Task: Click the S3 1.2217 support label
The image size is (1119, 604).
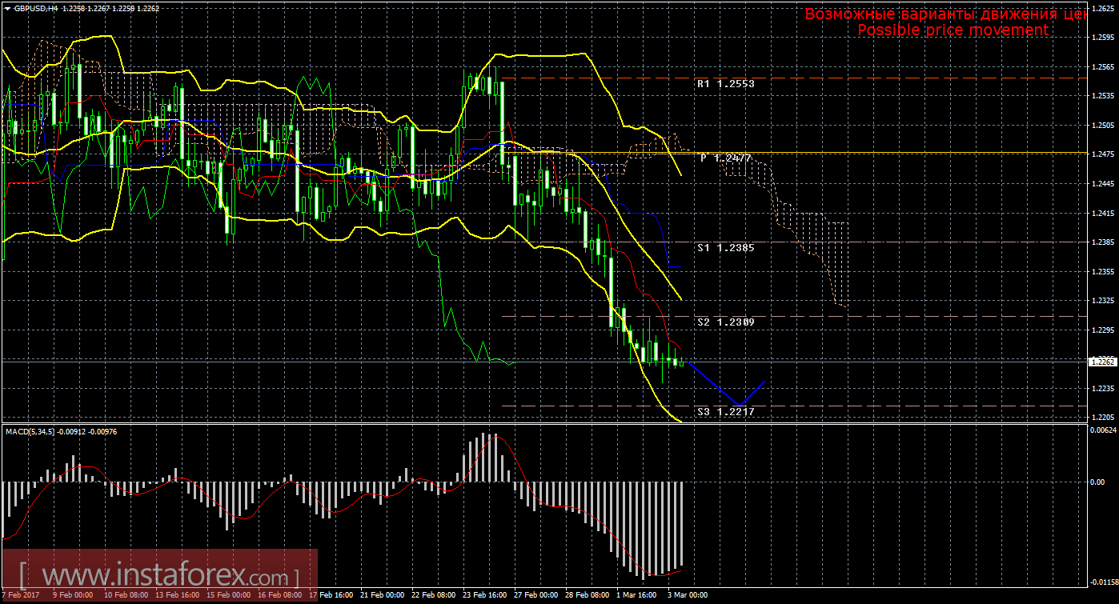Action: (x=725, y=411)
